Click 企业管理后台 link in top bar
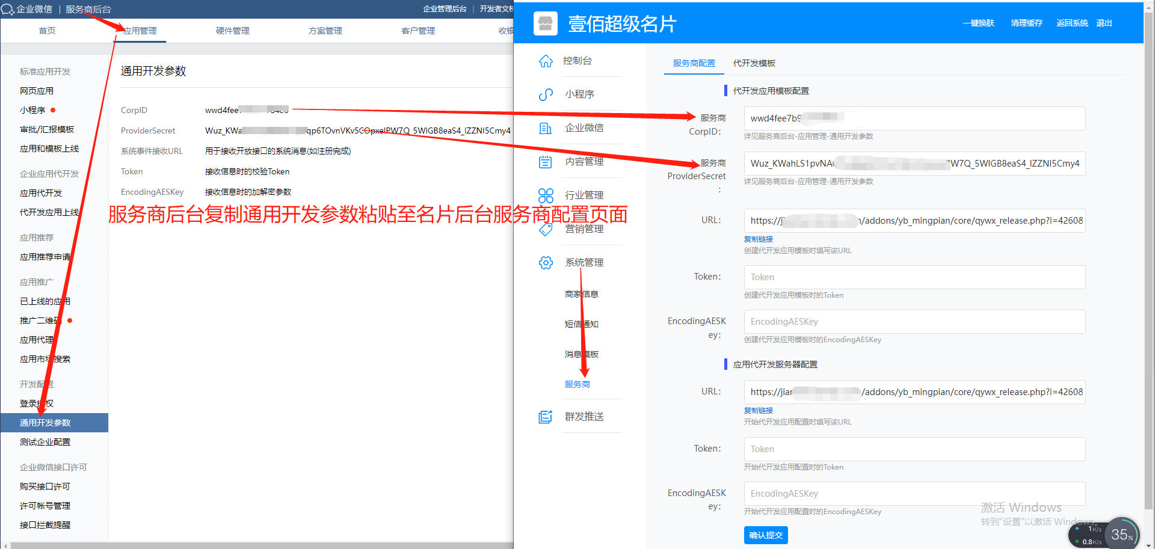This screenshot has height=549, width=1155. [x=445, y=8]
